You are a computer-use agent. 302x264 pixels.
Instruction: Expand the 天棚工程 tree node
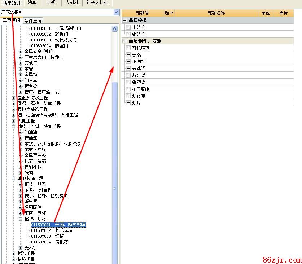coord(14,121)
